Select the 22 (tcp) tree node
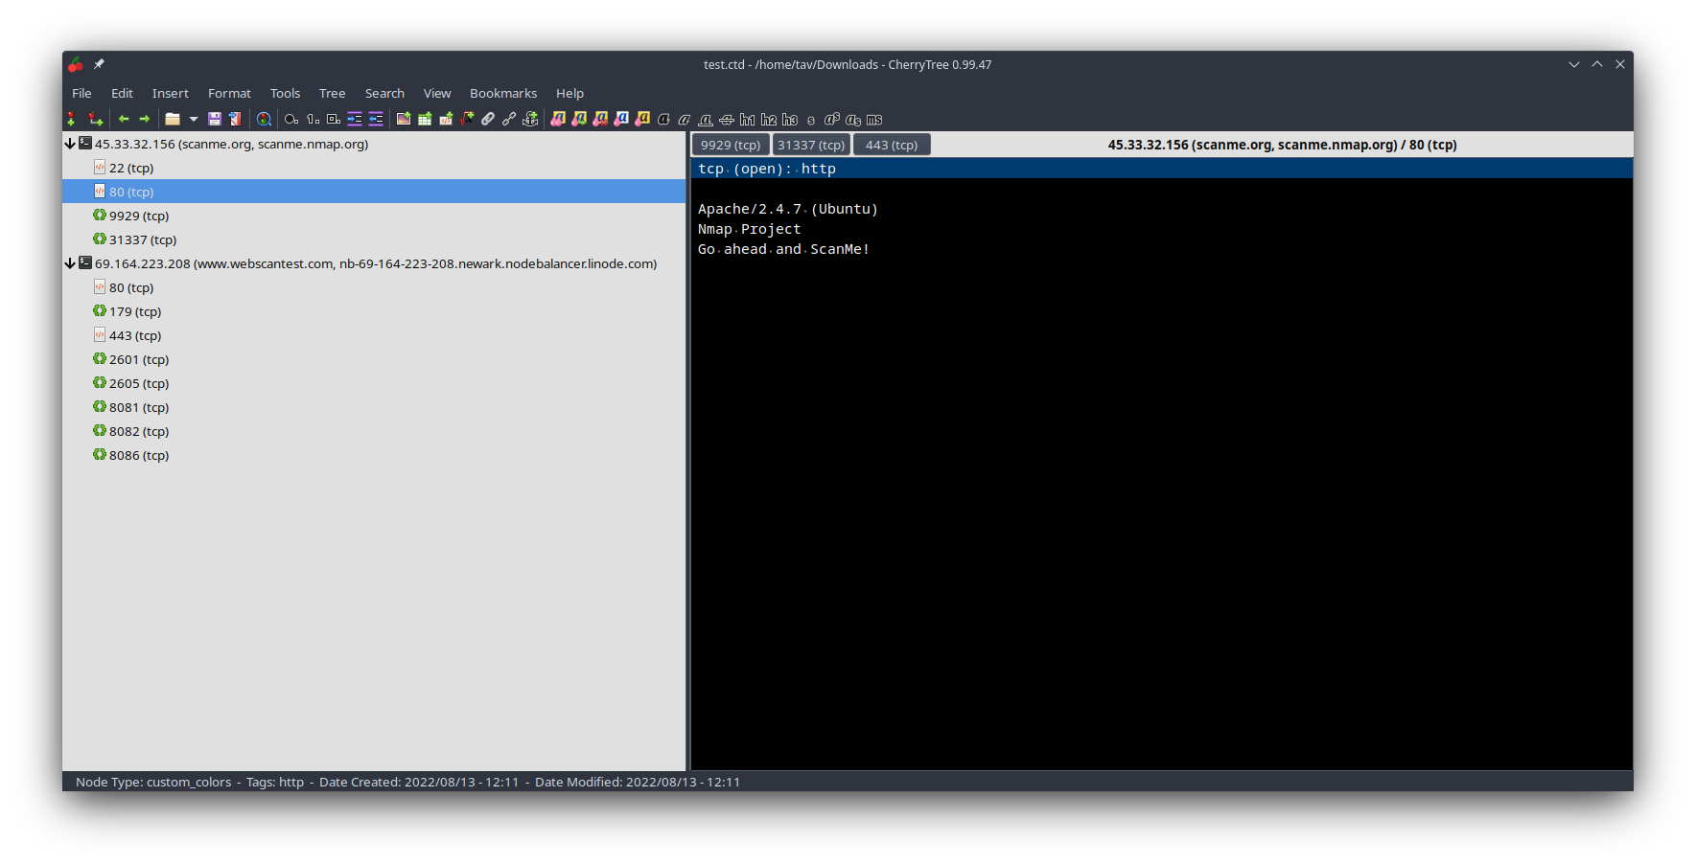The height and width of the screenshot is (865, 1696). click(x=374, y=168)
